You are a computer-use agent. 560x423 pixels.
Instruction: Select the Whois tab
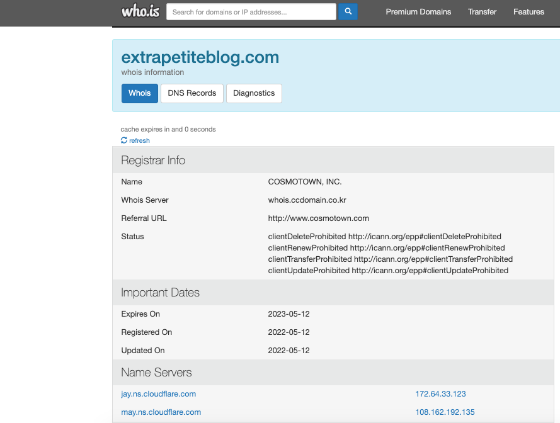(x=139, y=93)
